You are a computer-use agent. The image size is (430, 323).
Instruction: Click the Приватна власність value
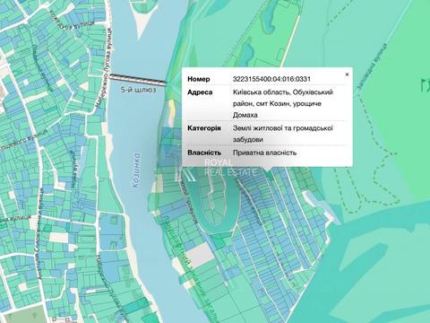pyautogui.click(x=264, y=153)
